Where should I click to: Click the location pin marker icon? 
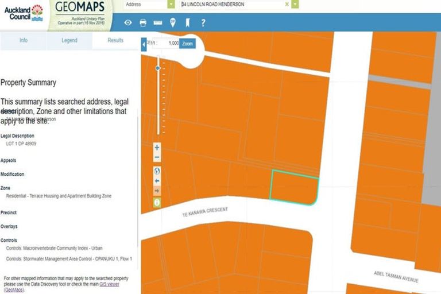[x=173, y=23]
